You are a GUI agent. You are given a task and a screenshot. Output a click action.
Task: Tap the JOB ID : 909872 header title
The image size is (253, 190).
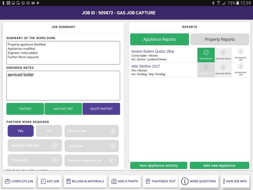coord(119,13)
